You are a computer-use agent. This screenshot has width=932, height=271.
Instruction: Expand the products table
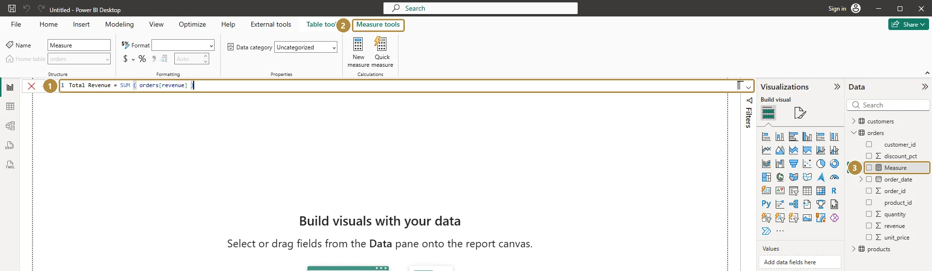[854, 249]
